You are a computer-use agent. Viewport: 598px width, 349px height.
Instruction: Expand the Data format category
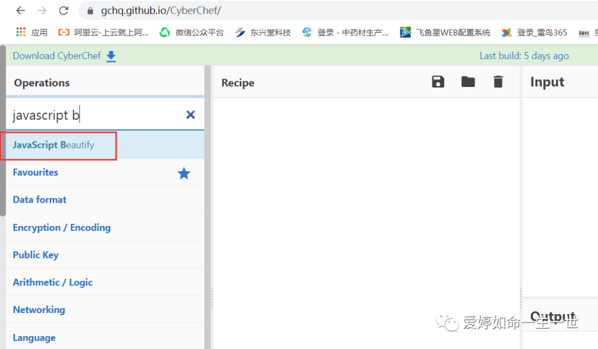pos(105,200)
